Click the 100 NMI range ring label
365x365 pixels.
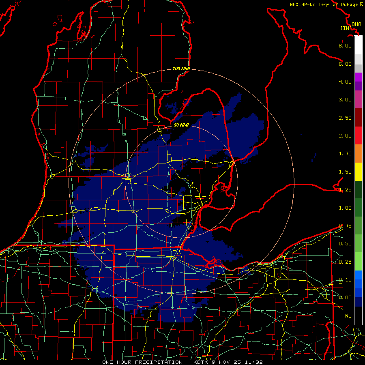click(181, 69)
